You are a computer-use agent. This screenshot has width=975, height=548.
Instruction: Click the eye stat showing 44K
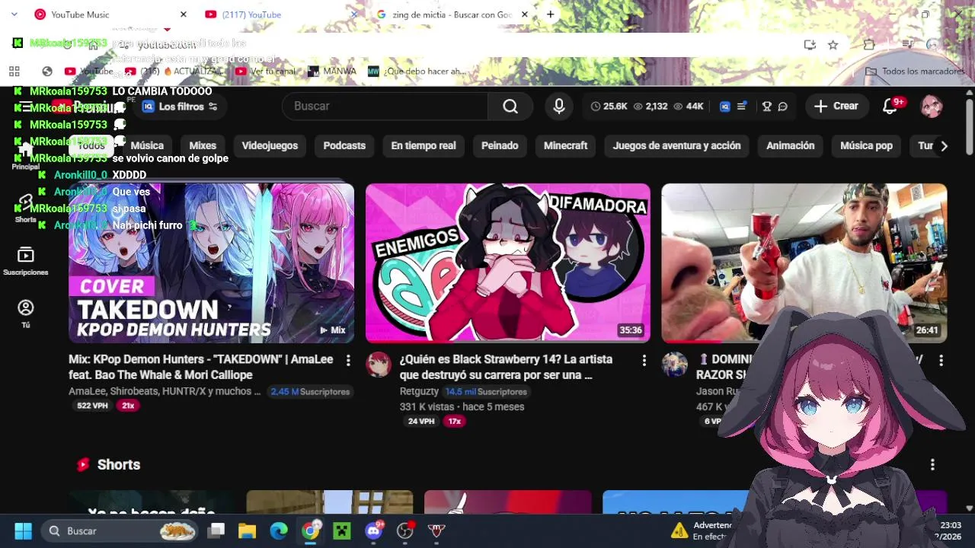click(x=688, y=107)
